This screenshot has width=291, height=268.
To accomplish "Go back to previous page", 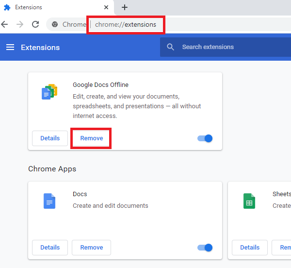I will click(x=5, y=24).
